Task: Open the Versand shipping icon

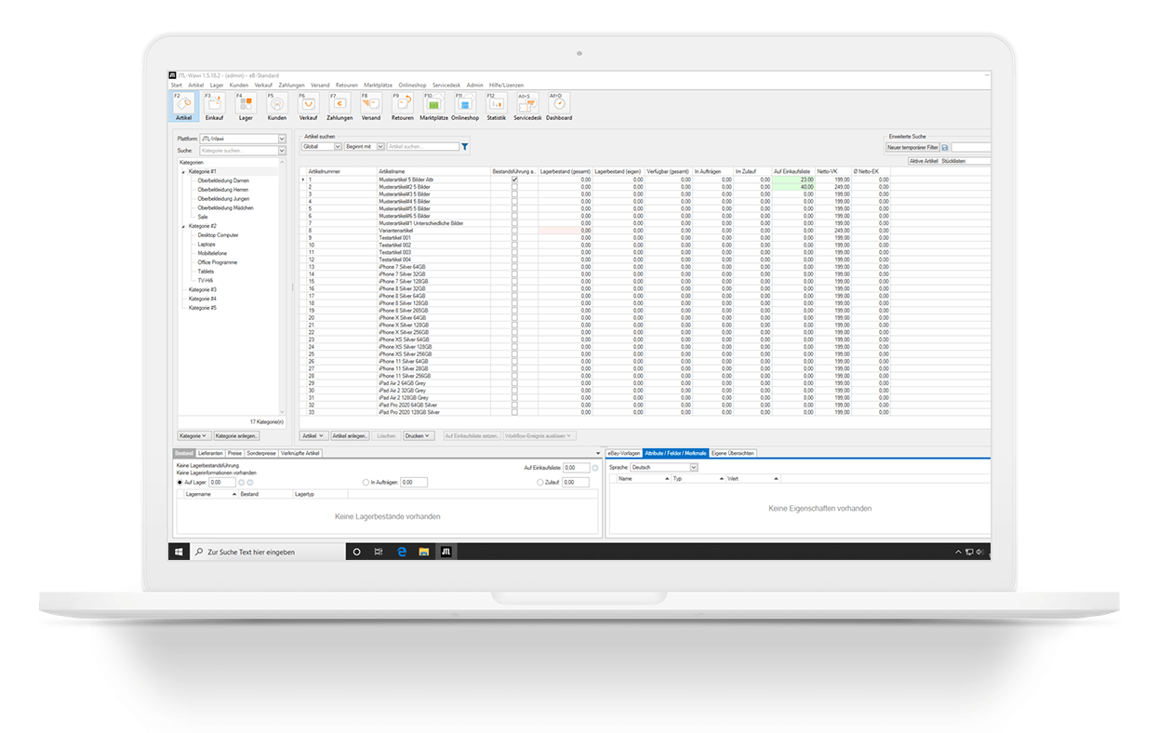Action: click(x=370, y=105)
